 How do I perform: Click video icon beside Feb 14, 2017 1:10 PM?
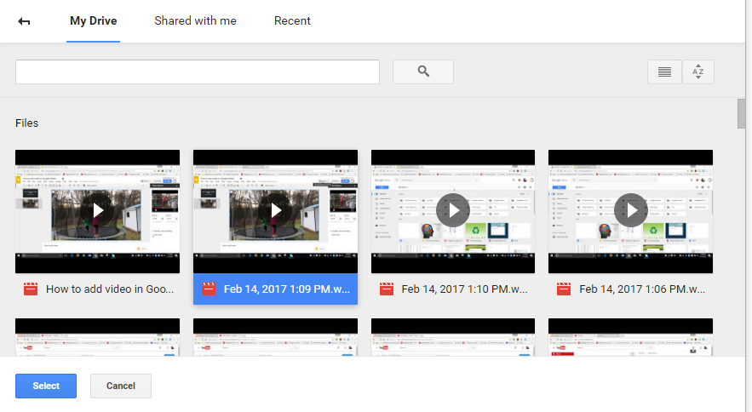387,289
